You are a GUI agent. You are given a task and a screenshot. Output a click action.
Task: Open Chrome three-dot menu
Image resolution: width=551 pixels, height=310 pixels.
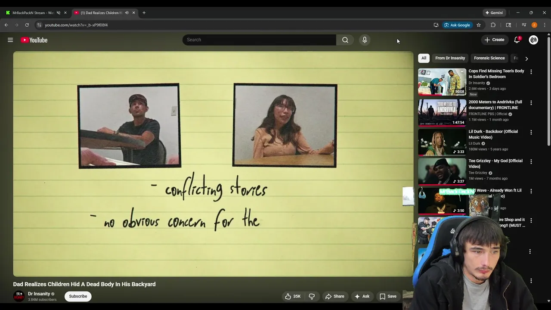(x=545, y=25)
